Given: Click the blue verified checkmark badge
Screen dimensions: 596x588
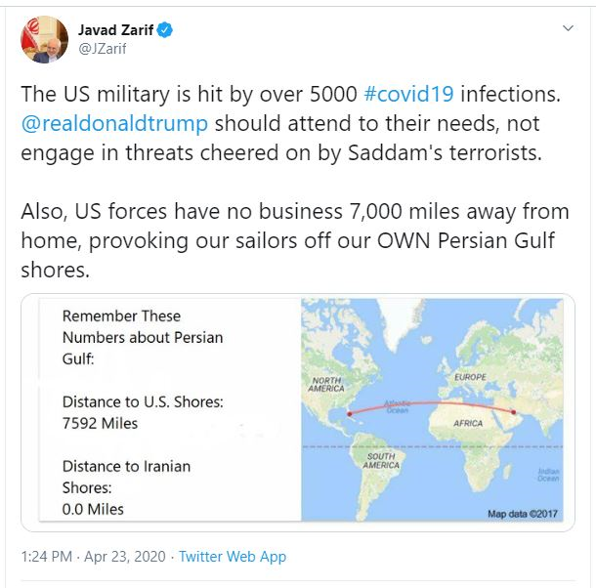Looking at the screenshot, I should 167,30.
